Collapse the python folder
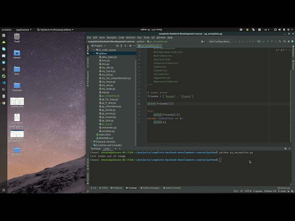Screen dimensions: 295x221 94,53
